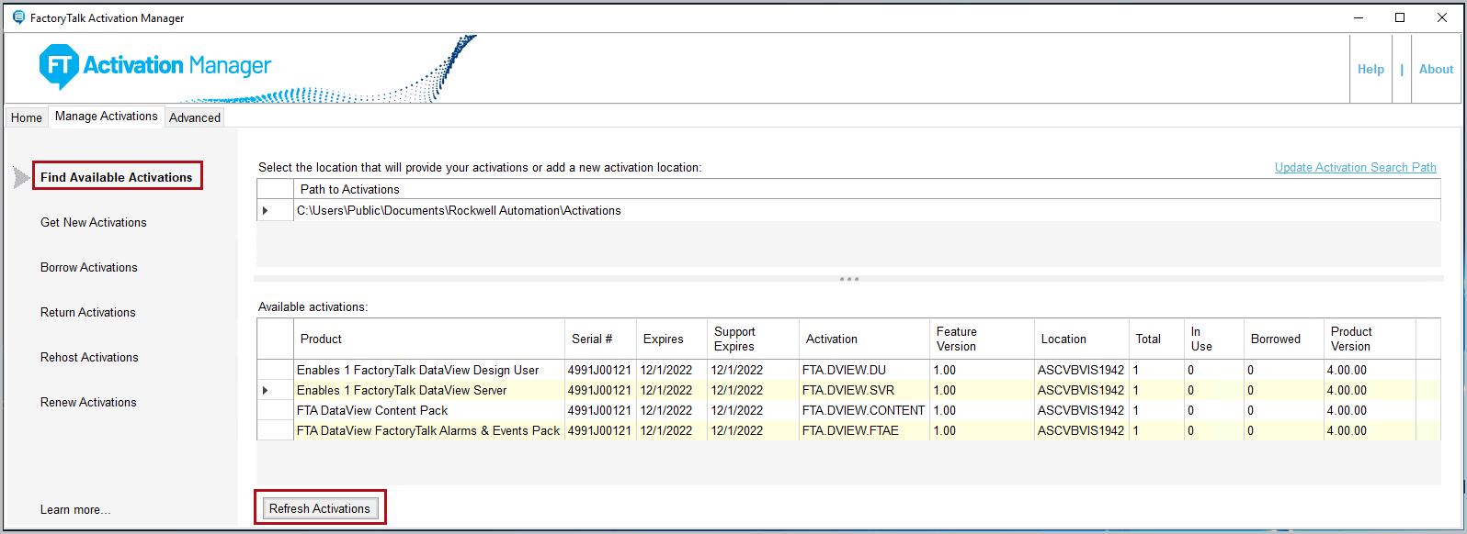The image size is (1467, 534).
Task: Click row selector arrow beside activations path
Action: pos(275,210)
